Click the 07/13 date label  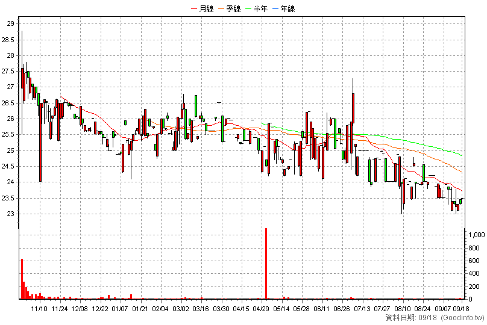coord(362,309)
